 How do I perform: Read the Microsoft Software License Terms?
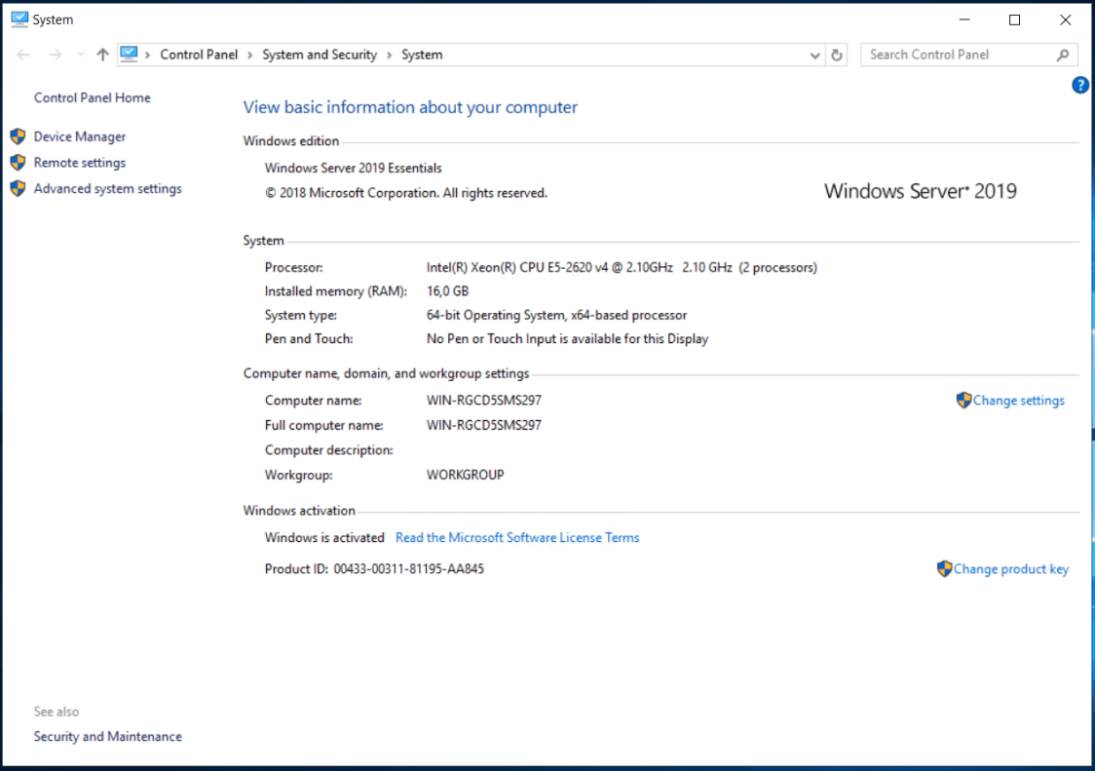click(x=516, y=537)
